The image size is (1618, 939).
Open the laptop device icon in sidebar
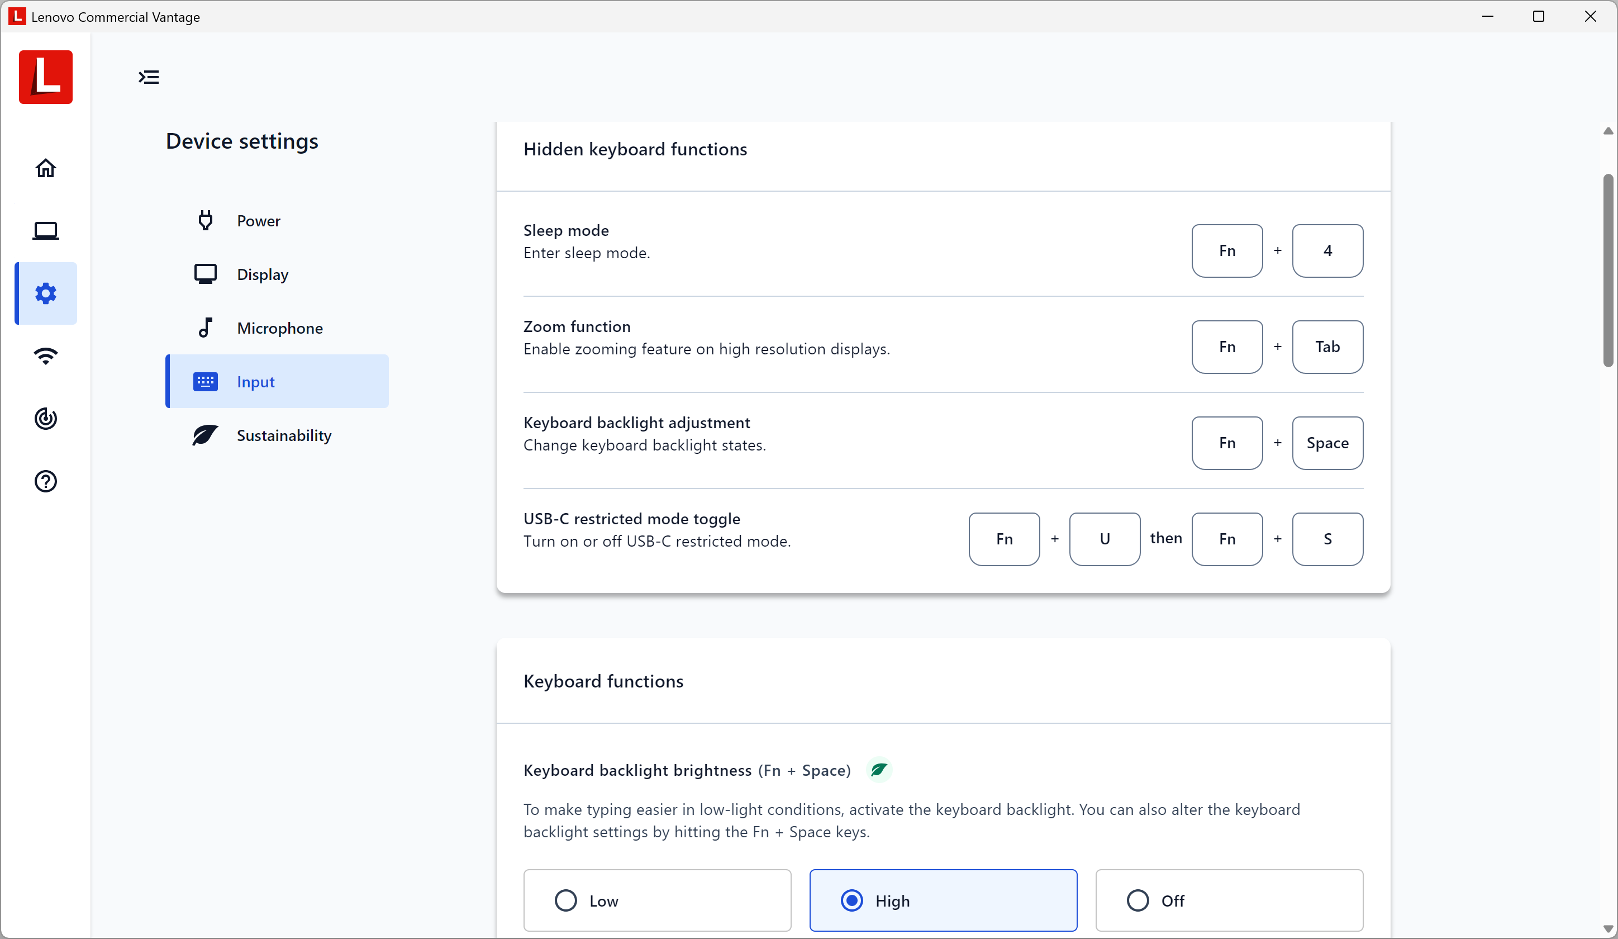click(x=46, y=231)
